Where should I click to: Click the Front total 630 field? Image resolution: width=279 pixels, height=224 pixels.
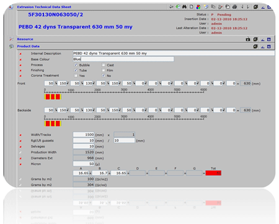(x=246, y=83)
